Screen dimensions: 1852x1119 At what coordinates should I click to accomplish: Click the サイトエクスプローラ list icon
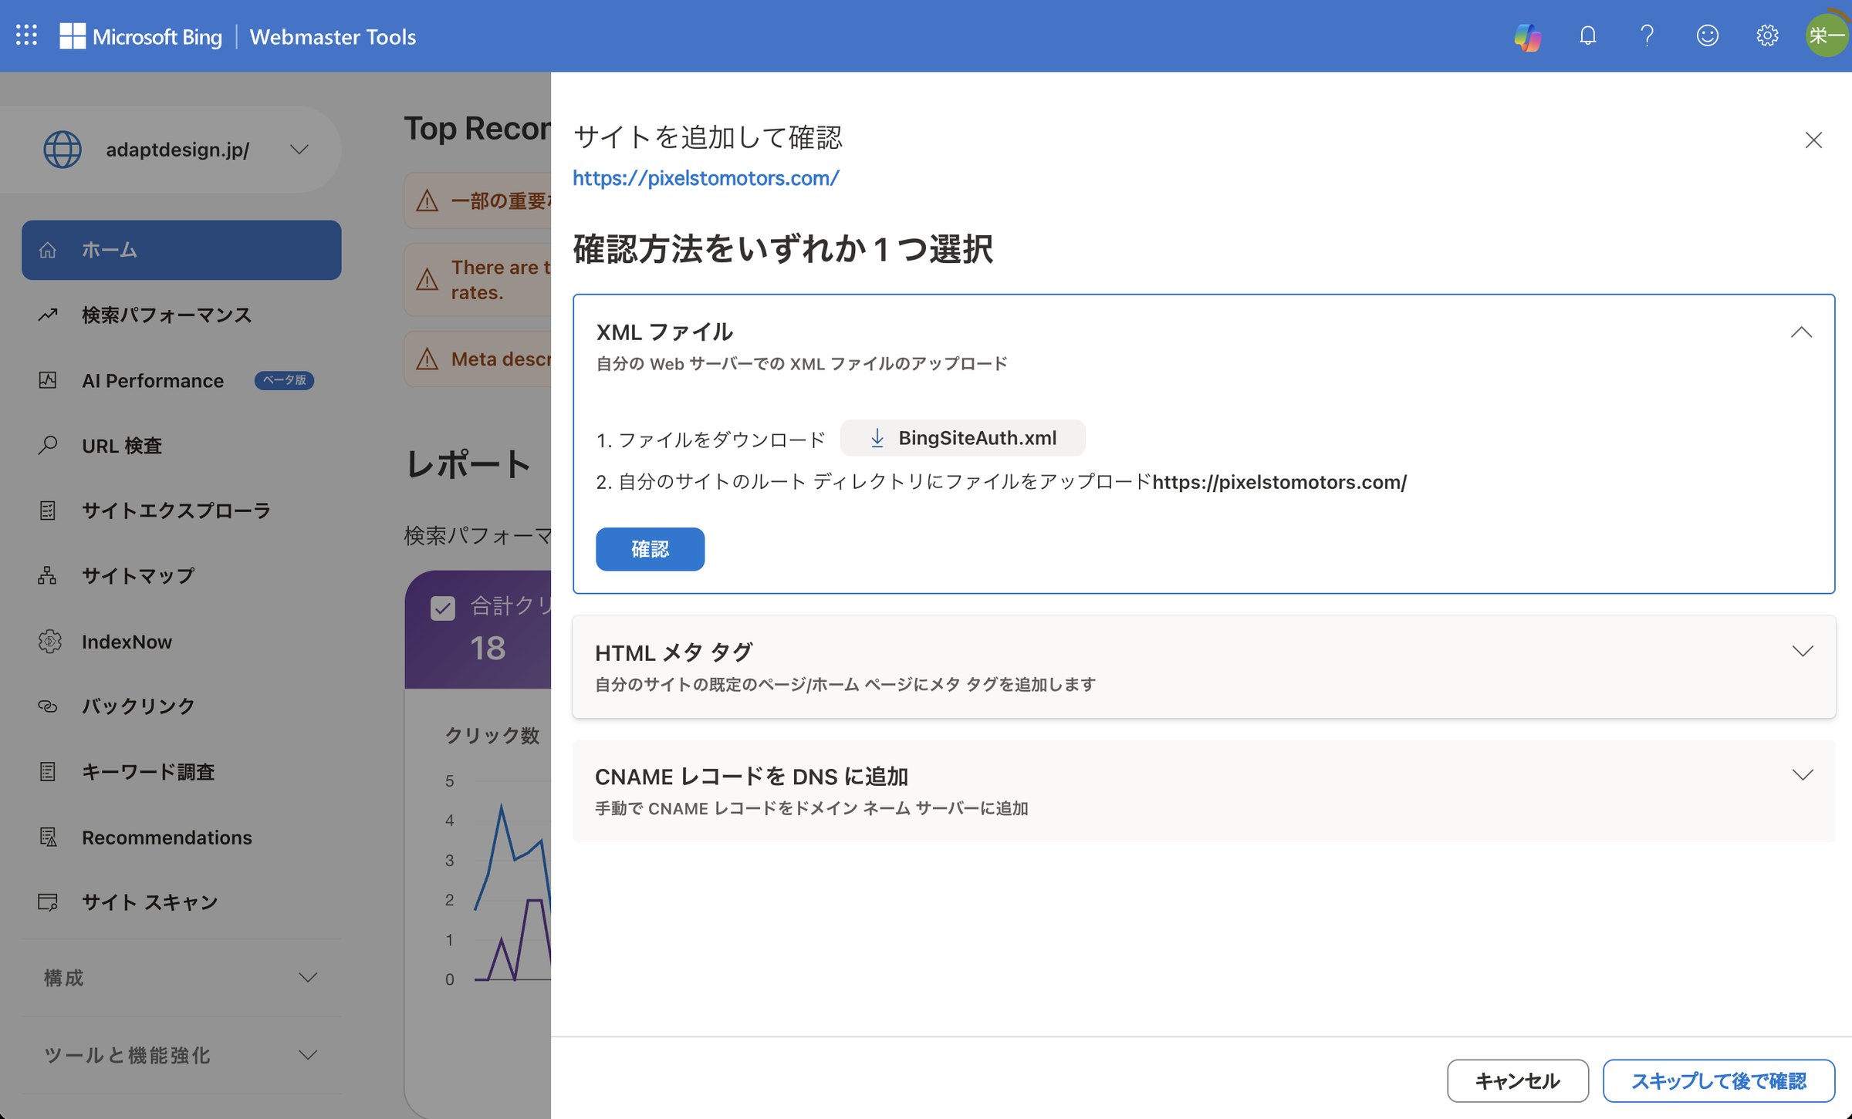[48, 511]
